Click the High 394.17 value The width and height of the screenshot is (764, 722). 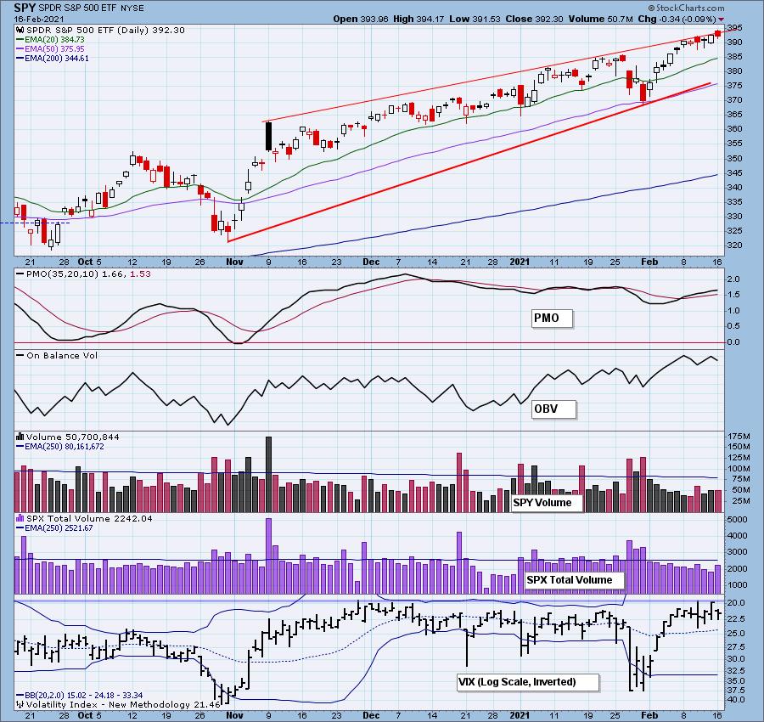pyautogui.click(x=419, y=19)
